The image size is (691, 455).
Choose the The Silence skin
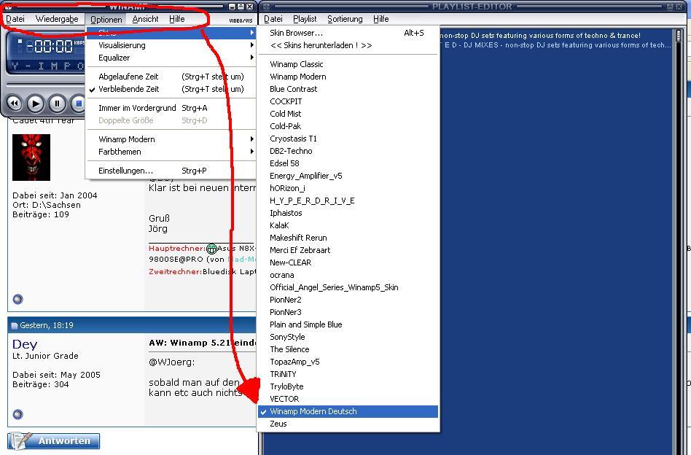click(348, 349)
